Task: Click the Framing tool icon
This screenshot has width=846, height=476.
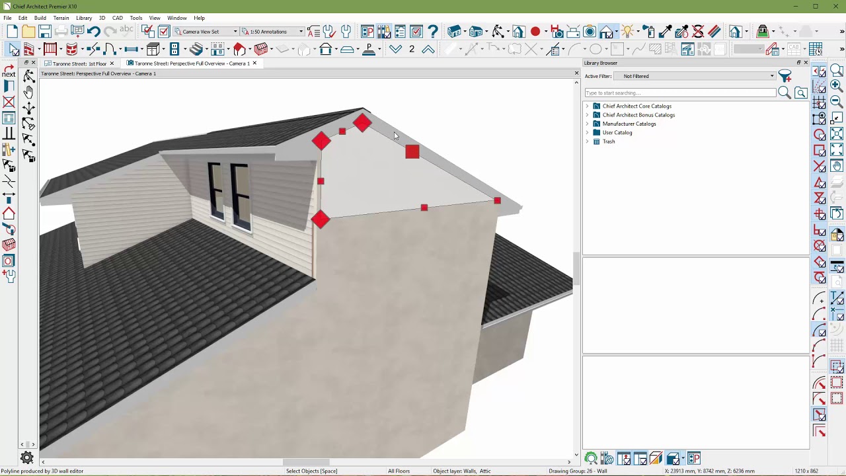Action: tap(261, 50)
